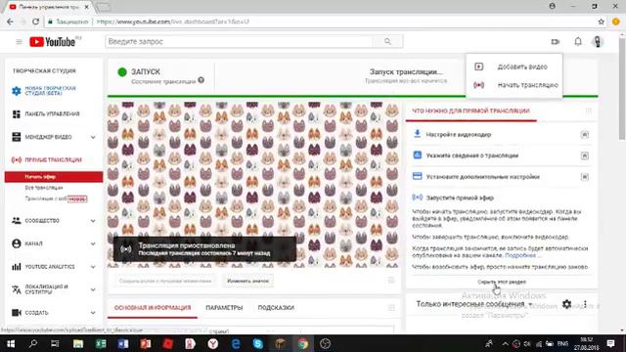This screenshot has width=626, height=352.
Task: Toggle 'Установите дополнительные настройки' checklist box
Action: click(585, 177)
